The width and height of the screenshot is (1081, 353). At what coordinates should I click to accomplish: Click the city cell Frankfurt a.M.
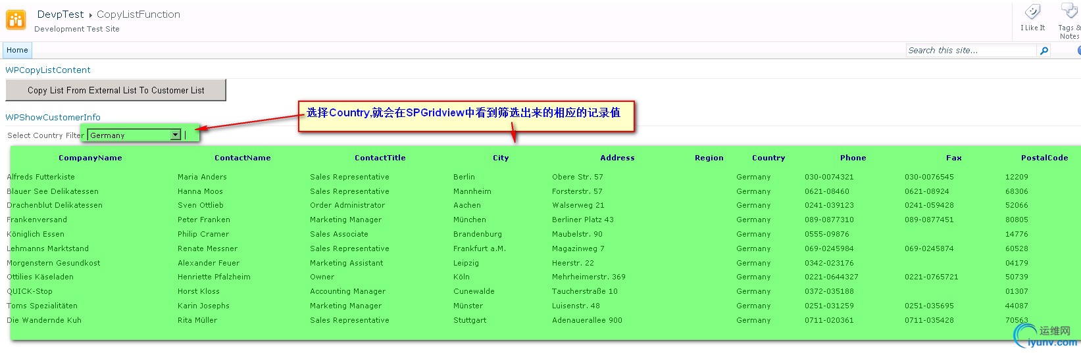[480, 248]
